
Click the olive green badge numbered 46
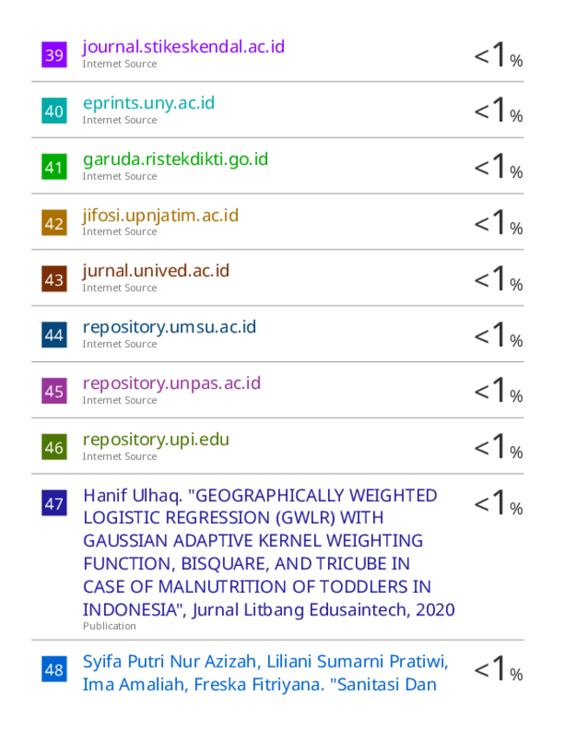(54, 447)
